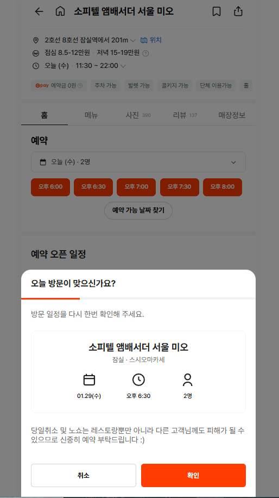
Task: Open 예약금 help question mark icon
Action: click(x=80, y=85)
